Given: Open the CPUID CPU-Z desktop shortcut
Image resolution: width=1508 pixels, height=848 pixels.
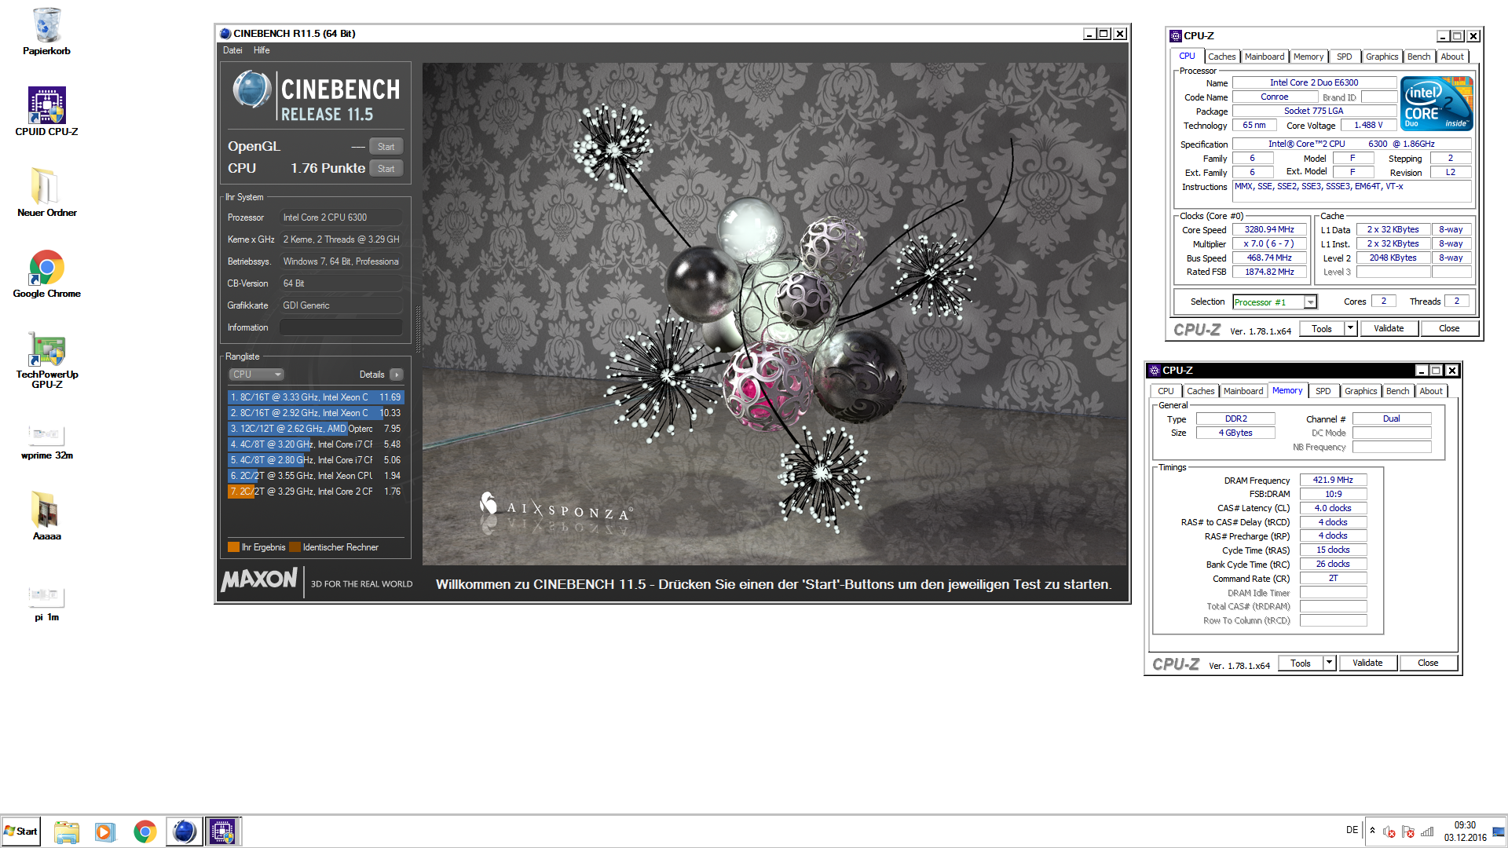Looking at the screenshot, I should point(46,111).
